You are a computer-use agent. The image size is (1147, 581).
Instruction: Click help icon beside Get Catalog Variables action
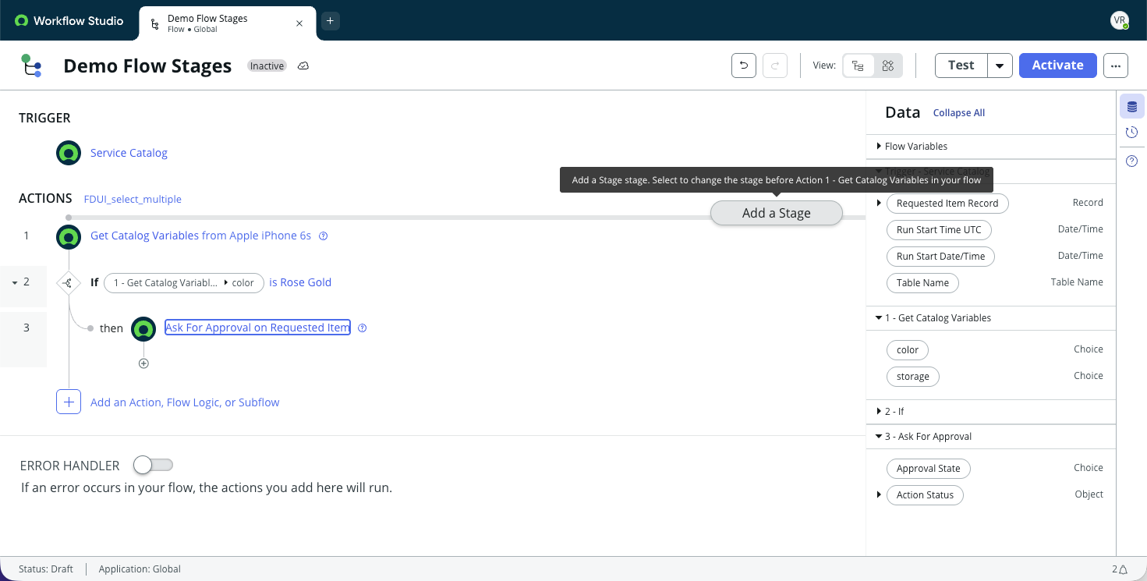point(324,236)
